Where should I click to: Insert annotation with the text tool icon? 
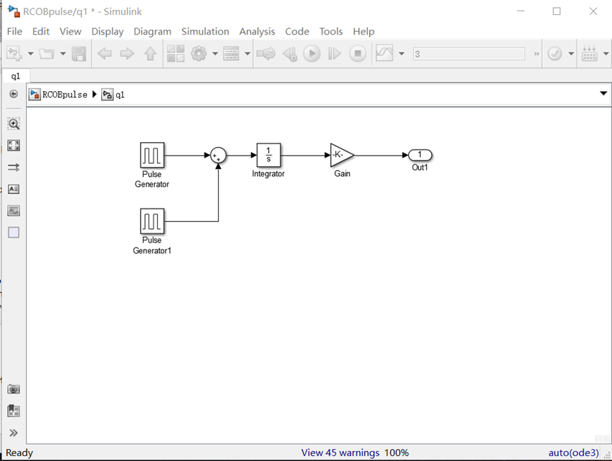[x=13, y=189]
